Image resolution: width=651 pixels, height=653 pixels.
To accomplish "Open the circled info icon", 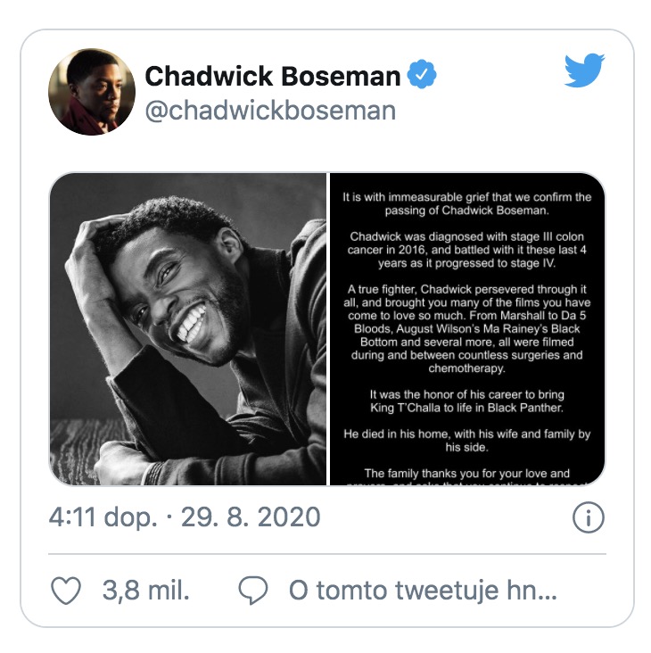I will (x=589, y=517).
